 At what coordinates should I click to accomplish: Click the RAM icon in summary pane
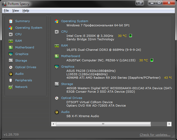[57, 46]
